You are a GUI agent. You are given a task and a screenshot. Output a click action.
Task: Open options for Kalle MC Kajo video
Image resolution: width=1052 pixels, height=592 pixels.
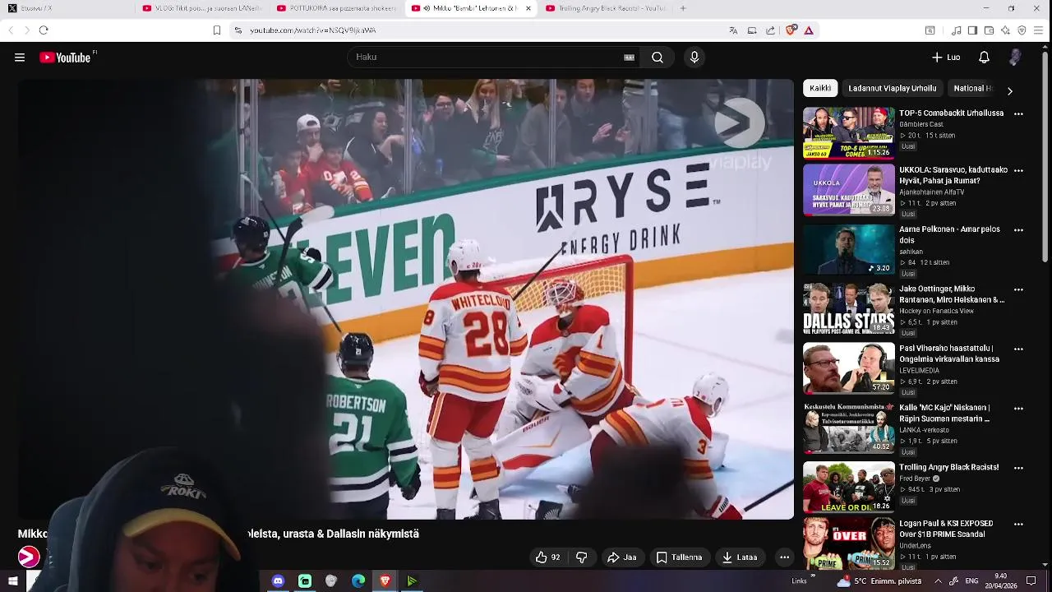point(1018,409)
